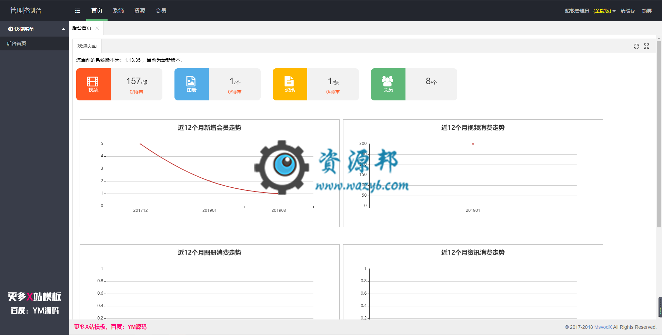662x335 pixels.
Task: Toggle the sidebar collapse hamburger icon
Action: [78, 11]
